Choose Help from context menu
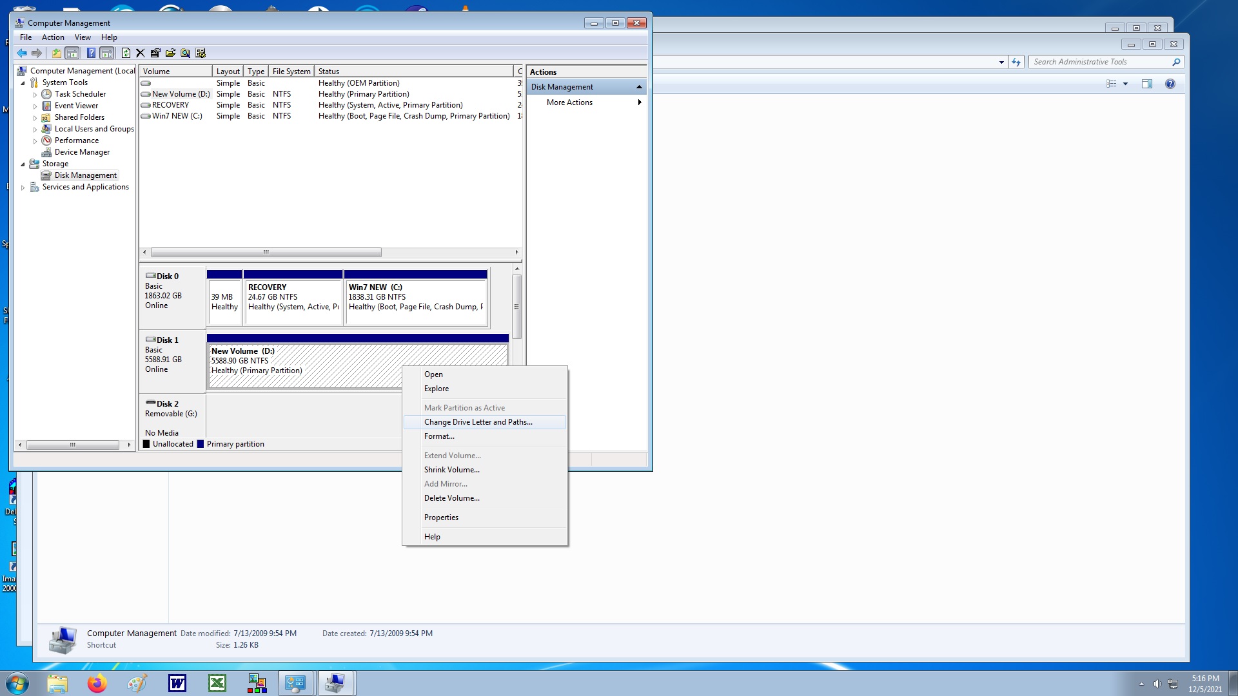The width and height of the screenshot is (1238, 696). click(485, 537)
